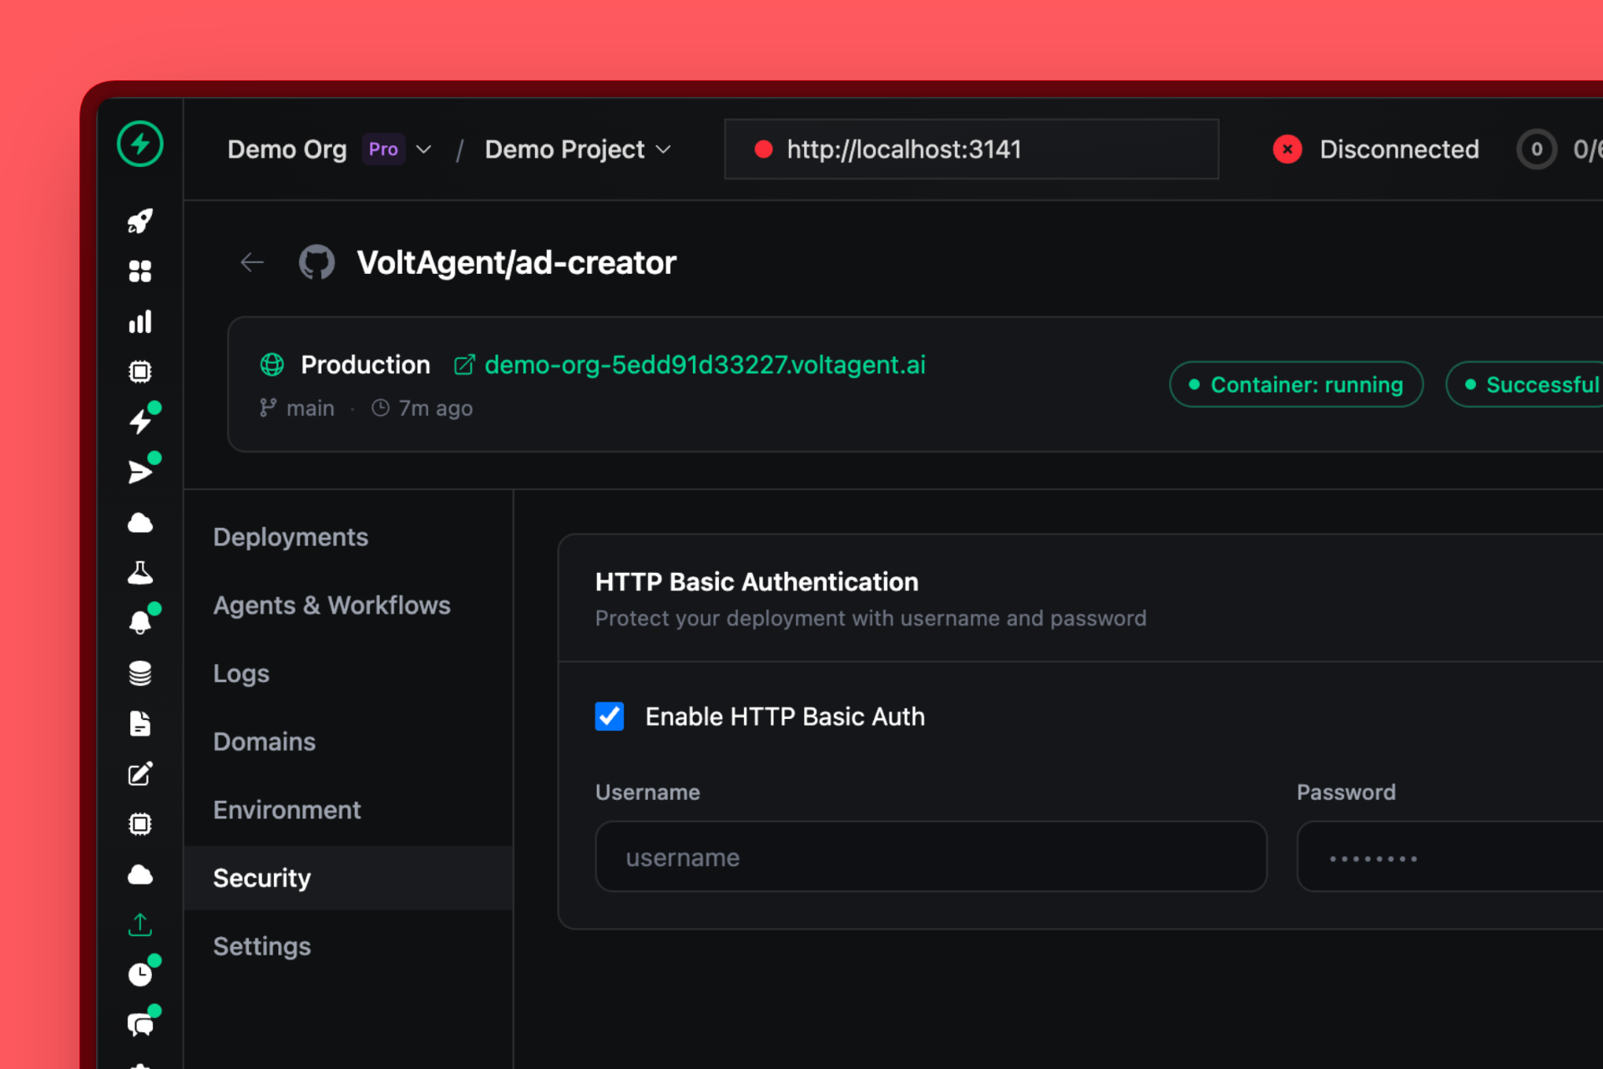Click the Username input field
This screenshot has width=1603, height=1069.
click(x=931, y=857)
